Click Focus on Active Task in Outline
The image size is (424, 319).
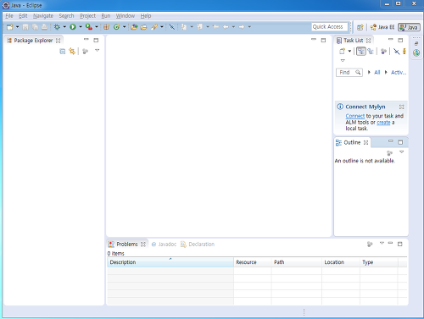click(389, 153)
